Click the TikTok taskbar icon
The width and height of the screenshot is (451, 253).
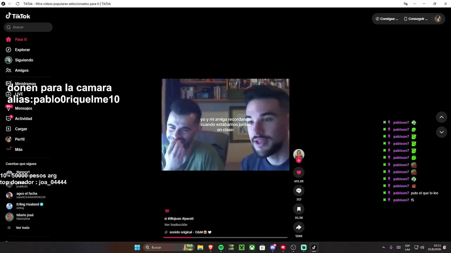(x=314, y=247)
